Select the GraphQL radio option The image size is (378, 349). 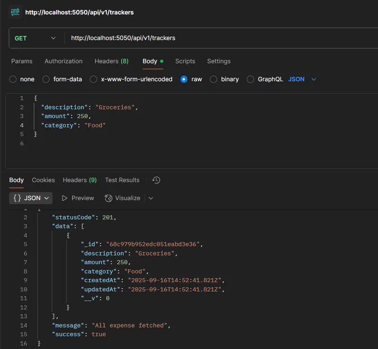250,79
